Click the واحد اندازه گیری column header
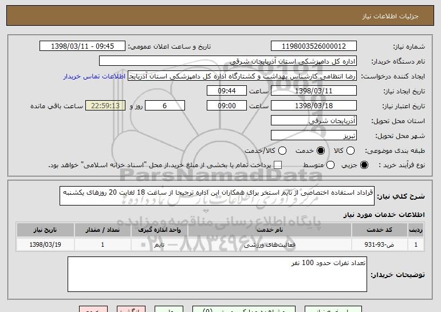The image size is (441, 312). pos(159,230)
